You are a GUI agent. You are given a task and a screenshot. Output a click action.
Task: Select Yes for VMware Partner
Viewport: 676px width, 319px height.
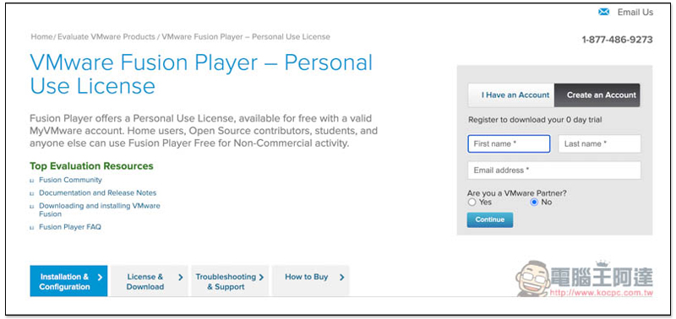472,202
